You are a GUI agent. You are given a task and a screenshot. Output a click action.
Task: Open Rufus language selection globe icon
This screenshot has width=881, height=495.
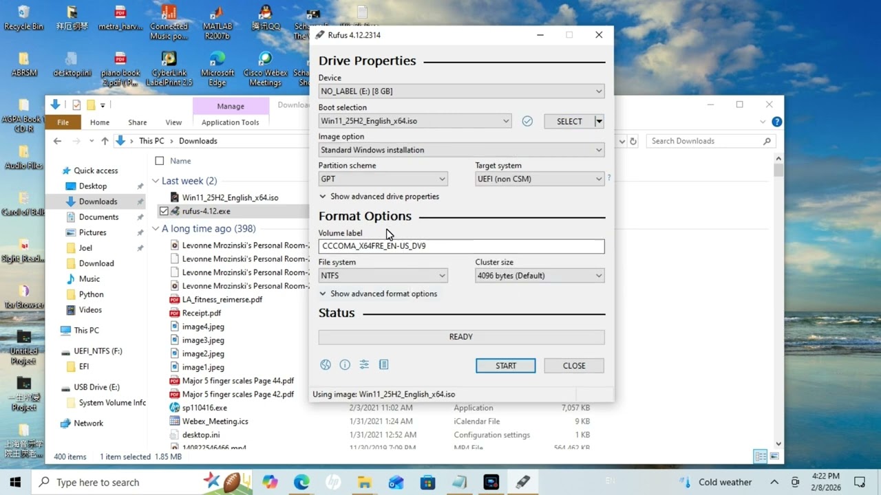coord(326,365)
